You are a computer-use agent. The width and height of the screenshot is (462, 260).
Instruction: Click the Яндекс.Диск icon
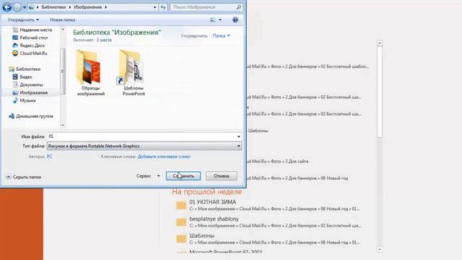[x=15, y=45]
